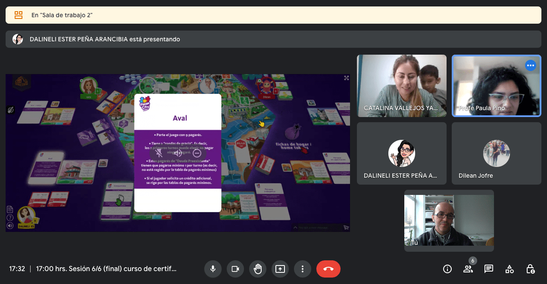
Task: Mute the presentation audio speaker icon
Action: click(x=178, y=153)
